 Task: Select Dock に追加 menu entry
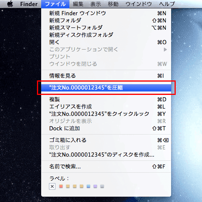pyautogui.click(x=106, y=128)
